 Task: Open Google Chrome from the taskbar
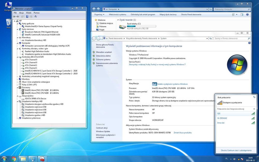[x=14, y=159]
